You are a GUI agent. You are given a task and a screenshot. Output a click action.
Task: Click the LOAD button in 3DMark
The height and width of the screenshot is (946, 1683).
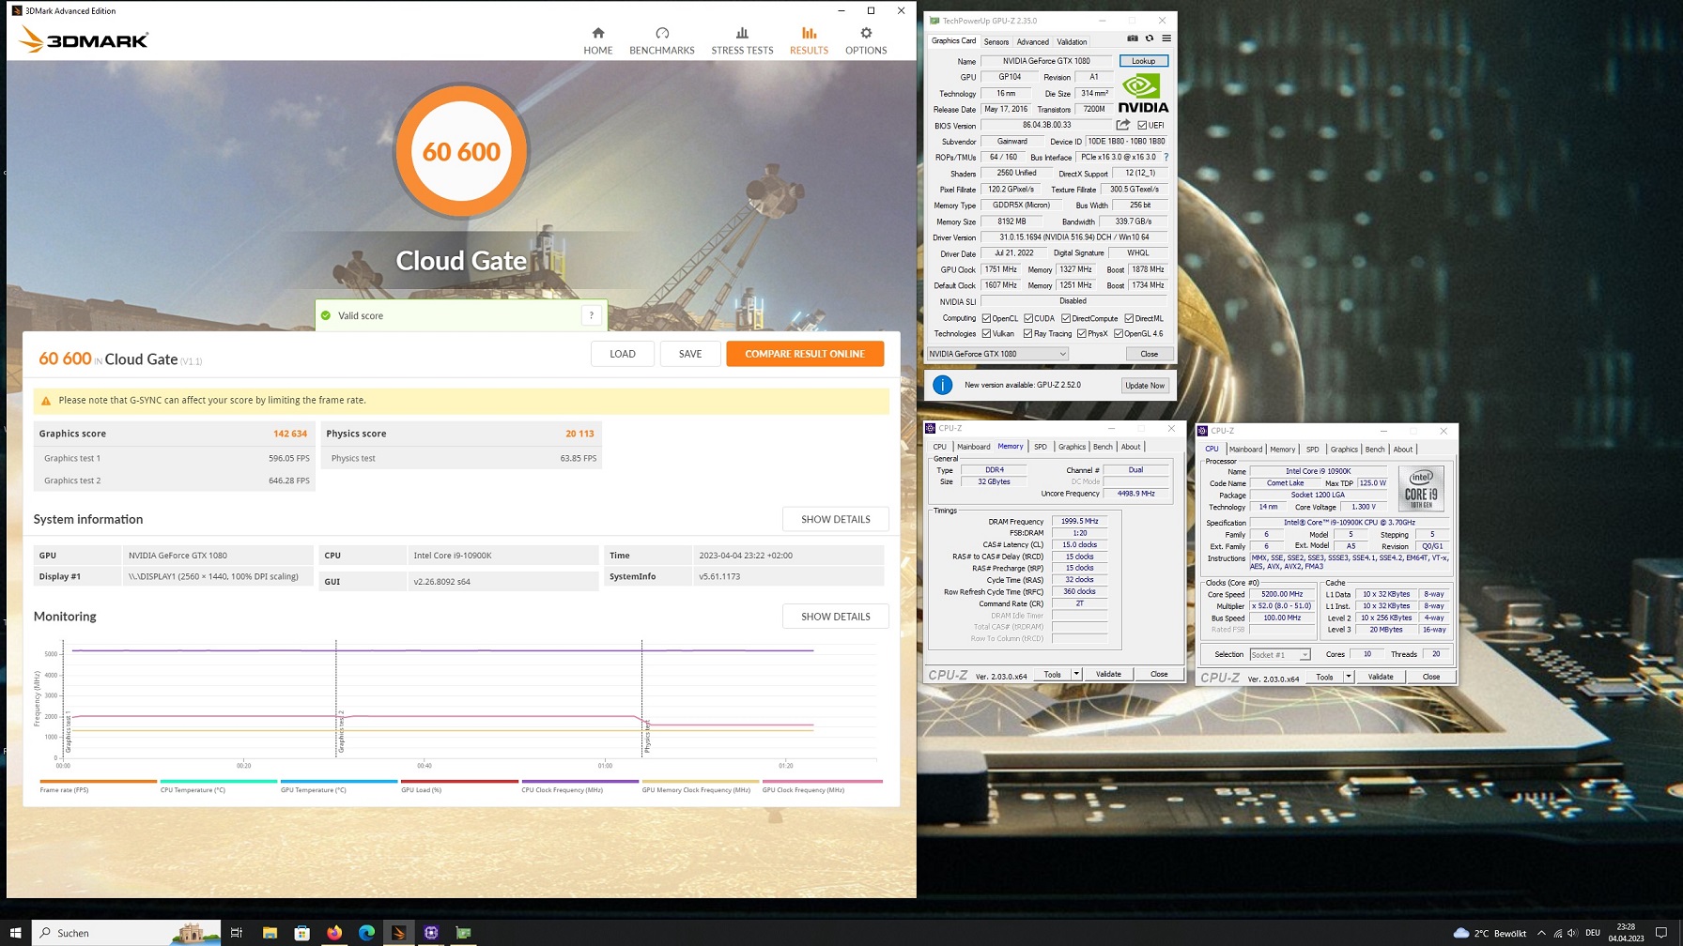pos(623,354)
